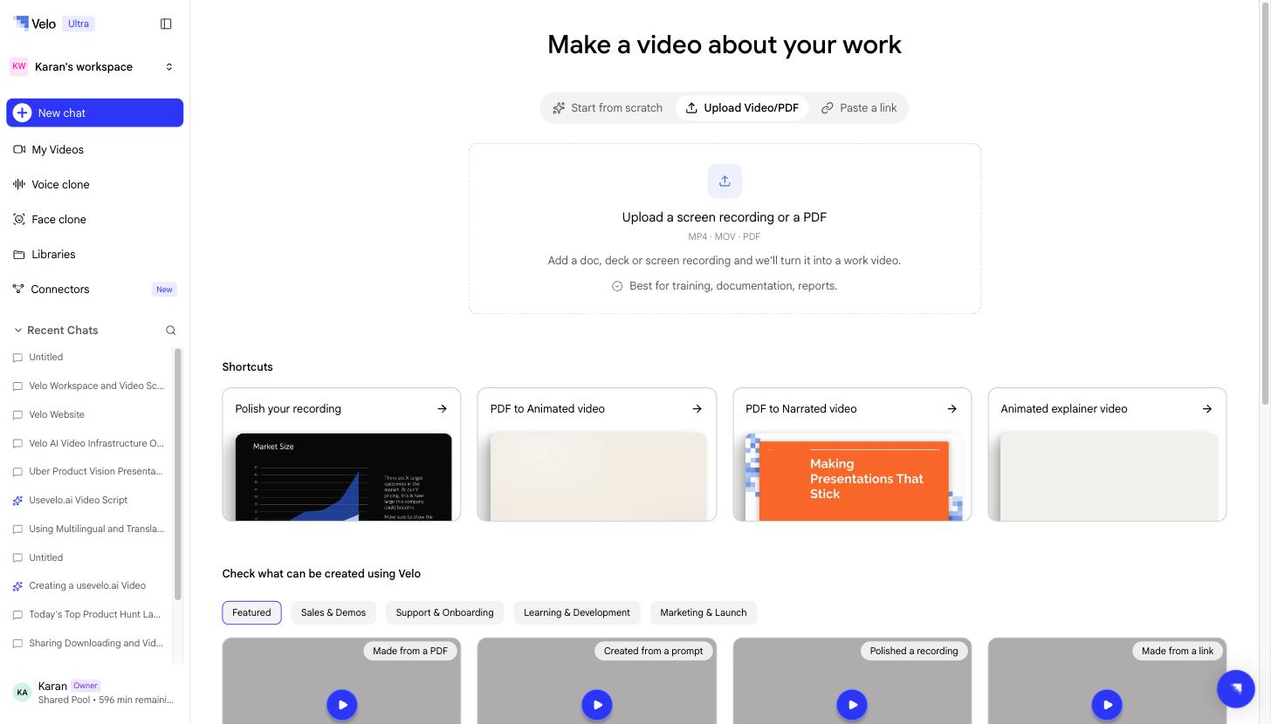Start a New chat

click(x=95, y=113)
